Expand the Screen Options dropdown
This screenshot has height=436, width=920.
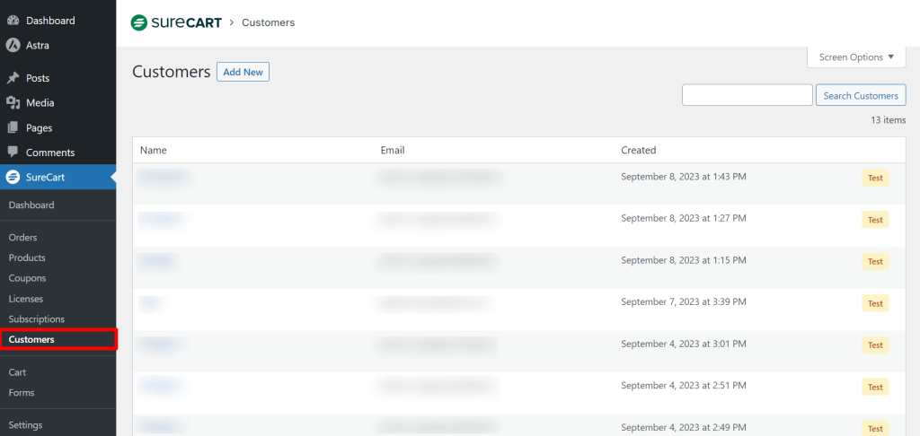pos(856,57)
